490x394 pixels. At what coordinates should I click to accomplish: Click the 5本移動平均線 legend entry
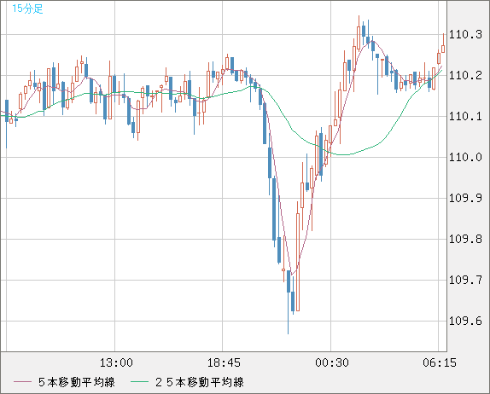(x=77, y=382)
